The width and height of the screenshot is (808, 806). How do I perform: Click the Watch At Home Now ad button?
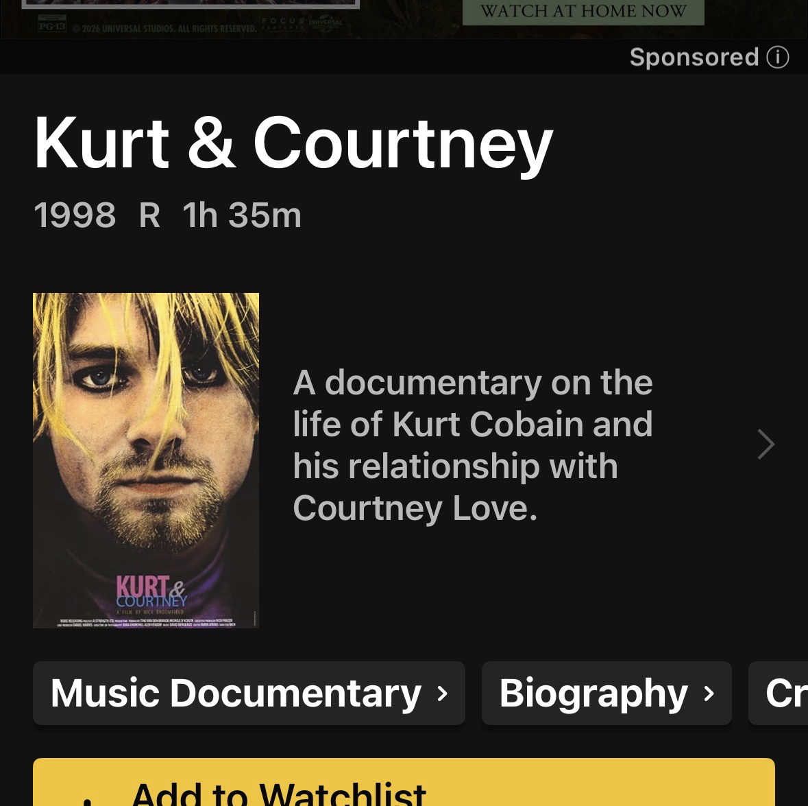[x=583, y=12]
